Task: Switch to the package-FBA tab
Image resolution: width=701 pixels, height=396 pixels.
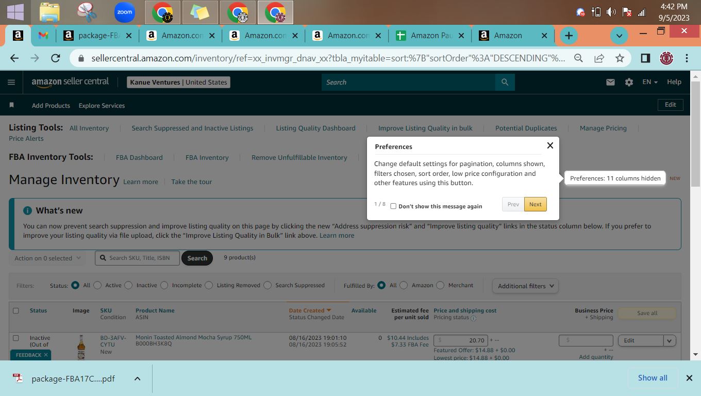Action: 92,36
